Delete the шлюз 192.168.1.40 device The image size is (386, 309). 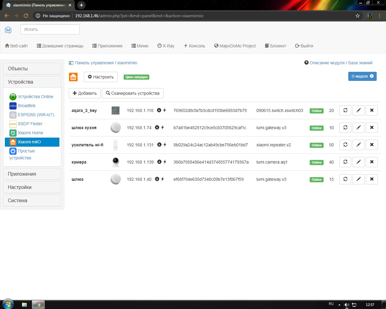[372, 179]
